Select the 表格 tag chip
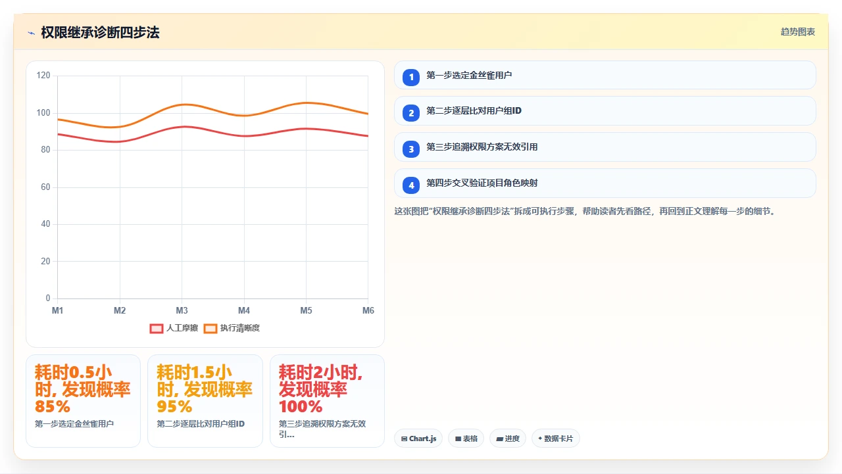842x474 pixels. [466, 438]
